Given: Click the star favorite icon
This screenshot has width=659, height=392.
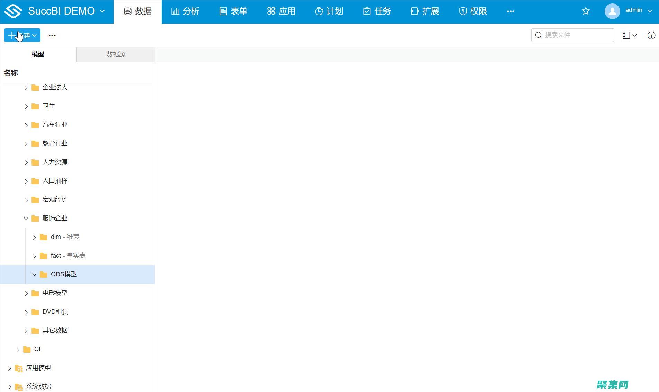Looking at the screenshot, I should coord(585,11).
